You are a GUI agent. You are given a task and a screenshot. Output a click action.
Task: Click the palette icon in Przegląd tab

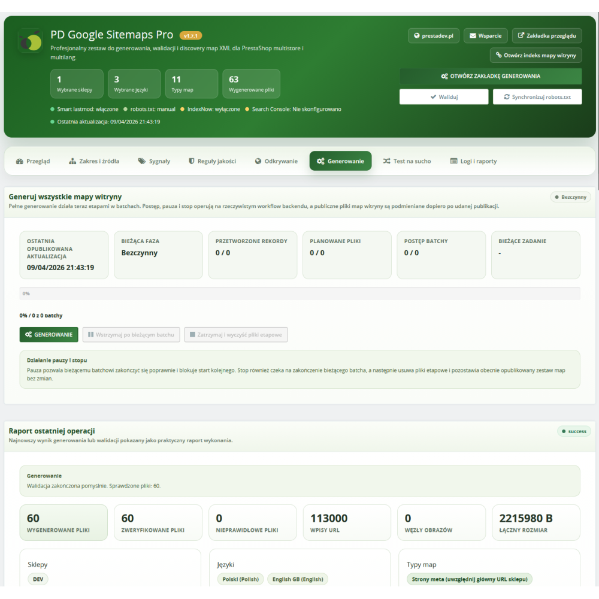coord(20,161)
